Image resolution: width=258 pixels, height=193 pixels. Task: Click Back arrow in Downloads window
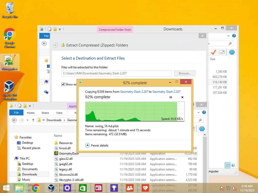[x=44, y=43]
